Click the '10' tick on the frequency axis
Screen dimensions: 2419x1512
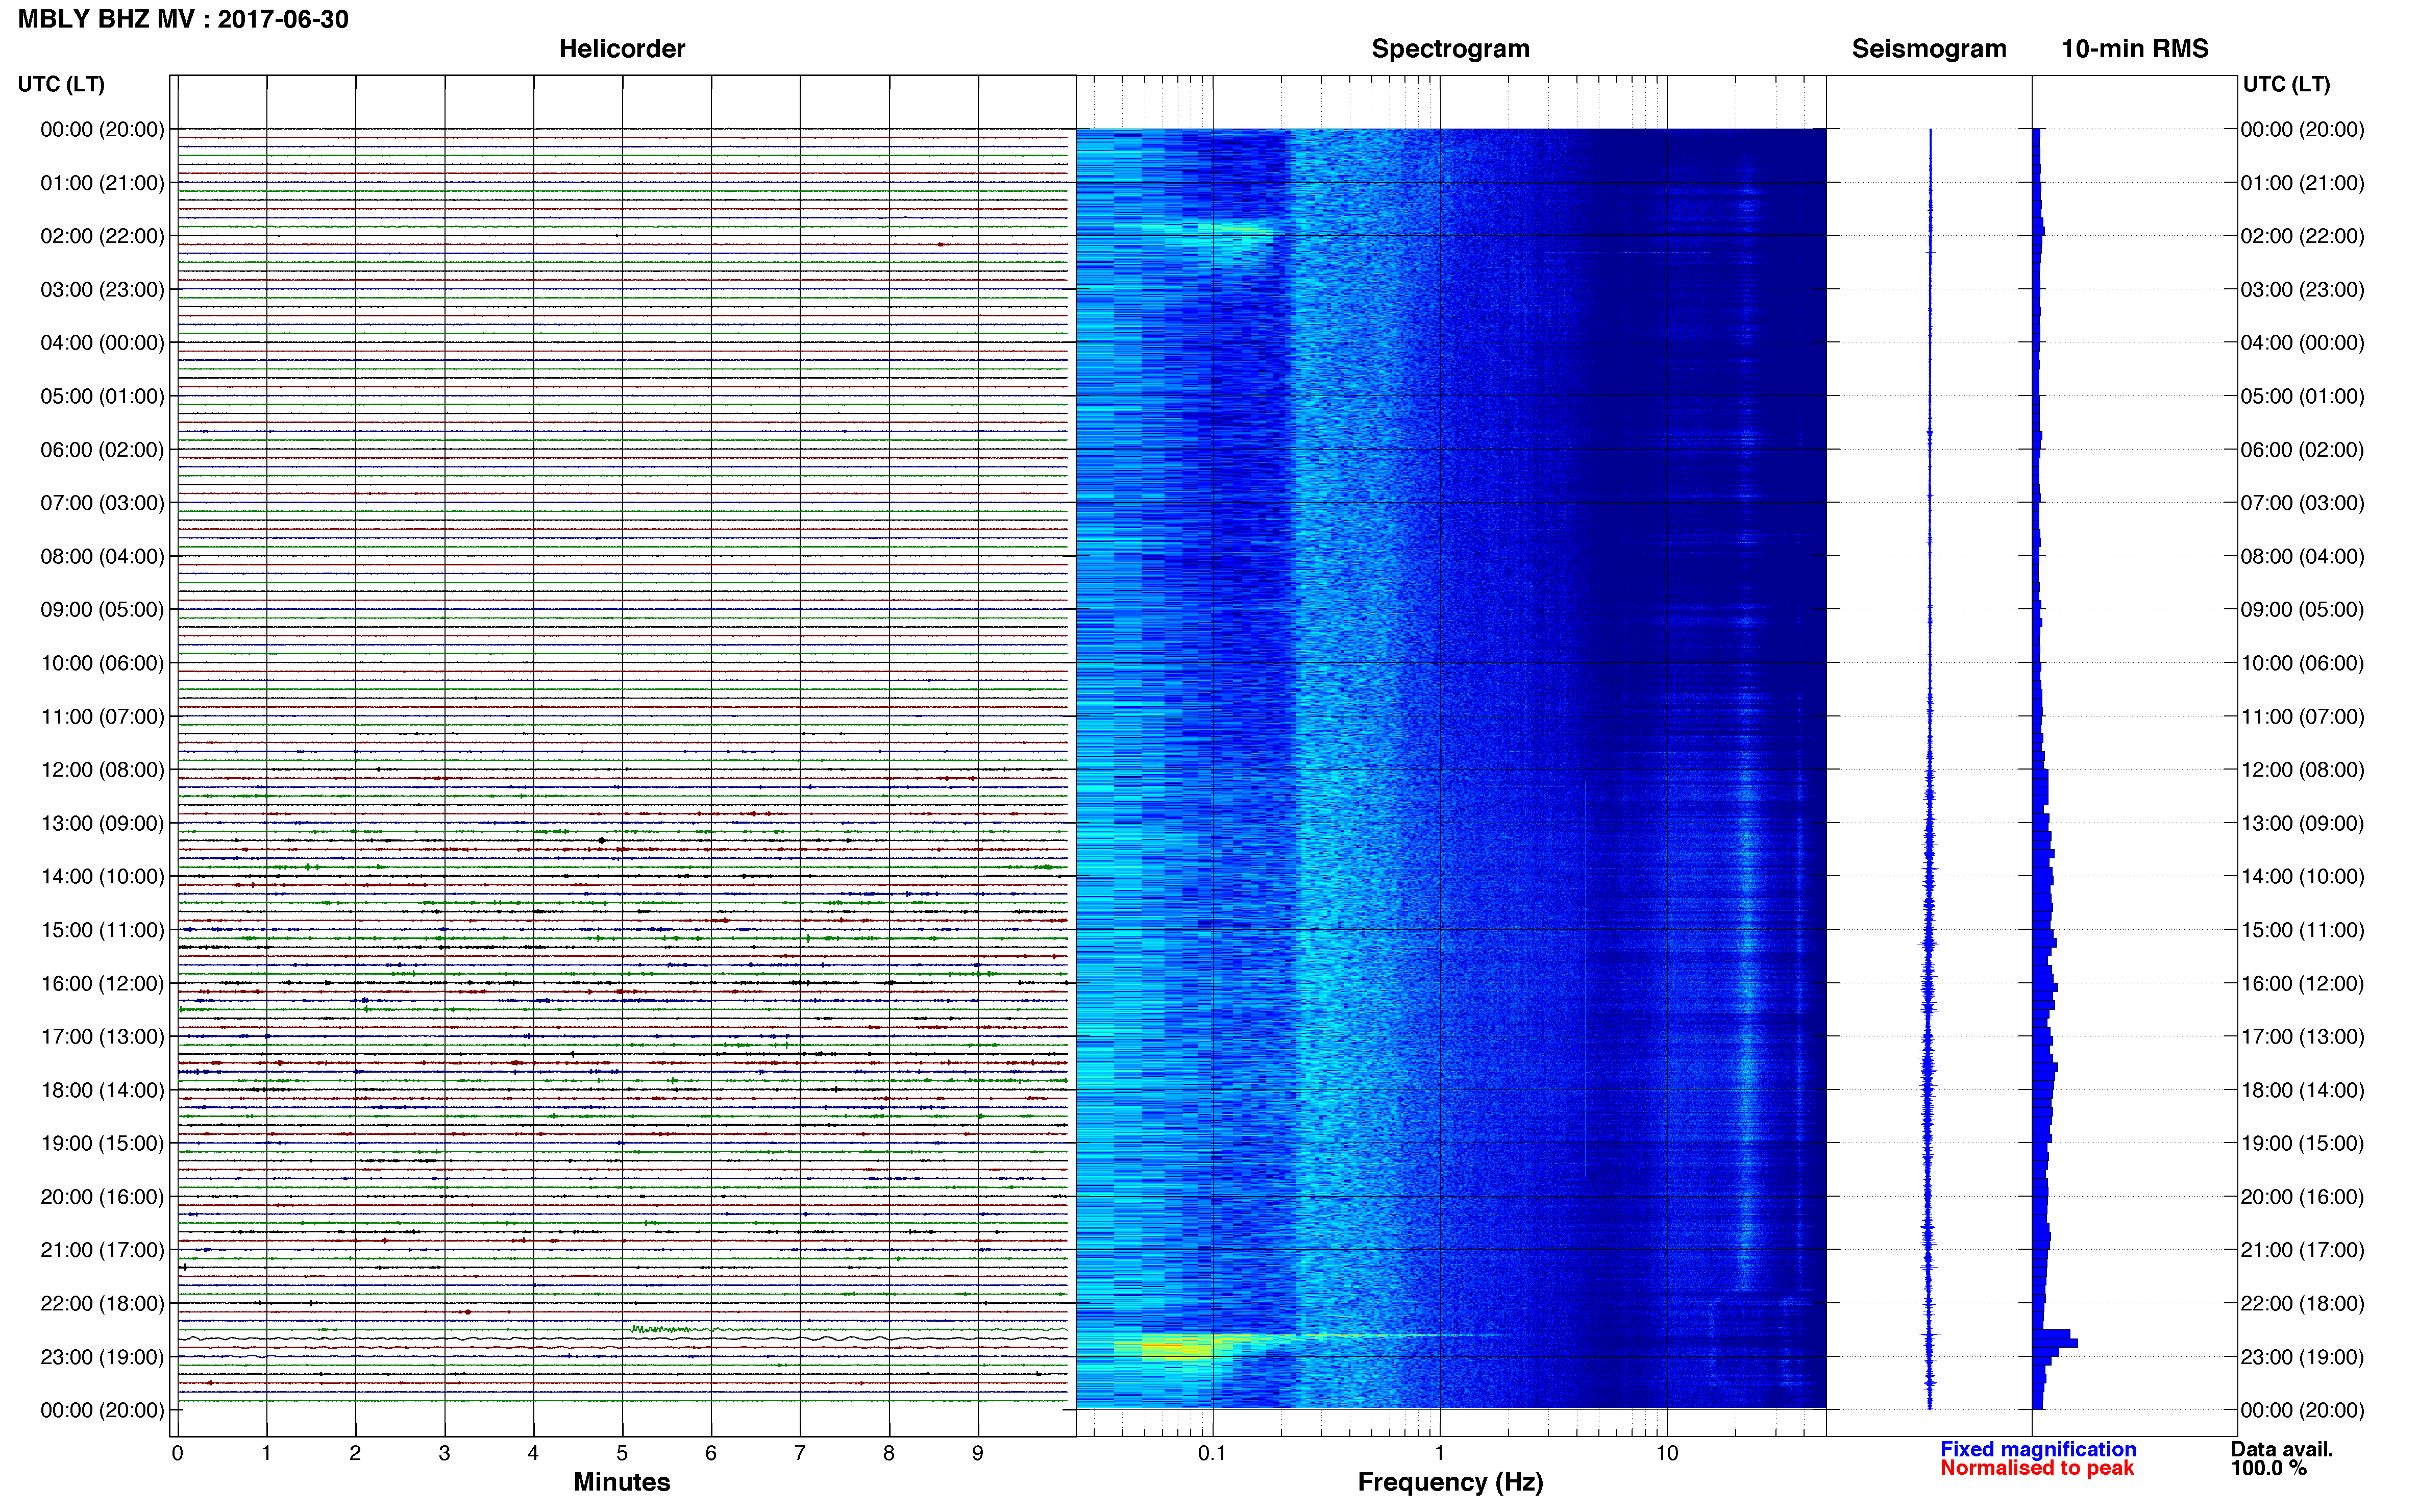(1666, 1454)
